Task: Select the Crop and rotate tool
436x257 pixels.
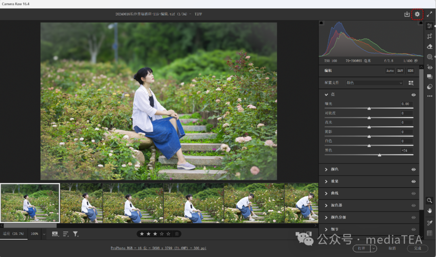Action: (430, 36)
